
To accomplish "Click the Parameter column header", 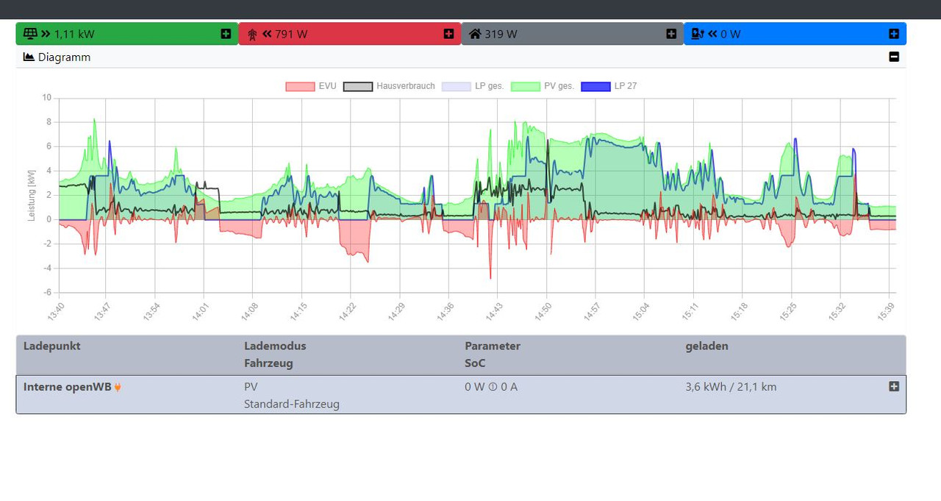I will pyautogui.click(x=493, y=346).
